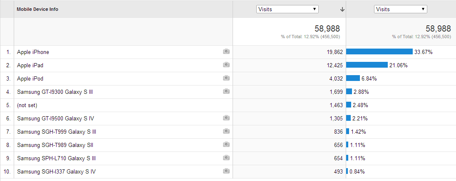This screenshot has height=181, width=456.
Task: Toggle sort direction with the down arrow
Action: point(342,10)
